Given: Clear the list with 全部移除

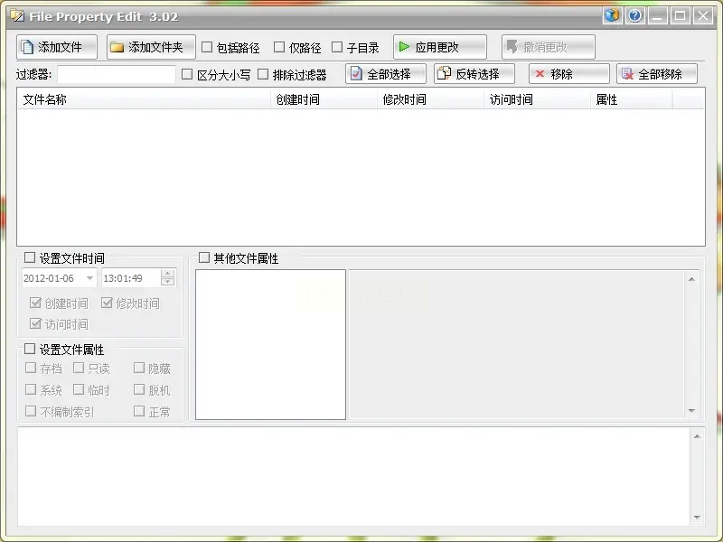Looking at the screenshot, I should click(657, 74).
